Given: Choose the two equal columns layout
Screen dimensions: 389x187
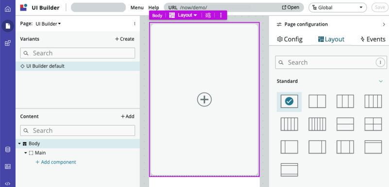Looking at the screenshot, I should [317, 101].
